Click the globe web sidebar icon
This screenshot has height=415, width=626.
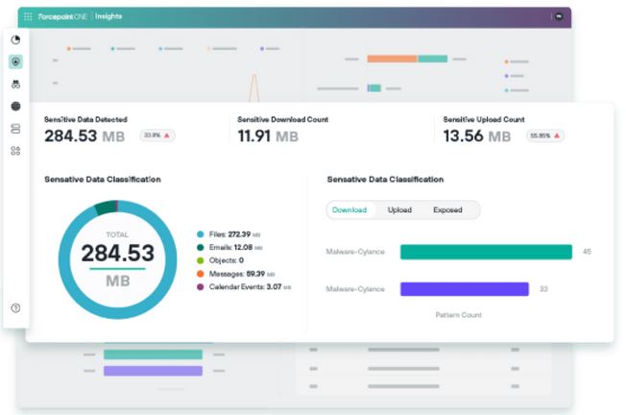coord(15,107)
